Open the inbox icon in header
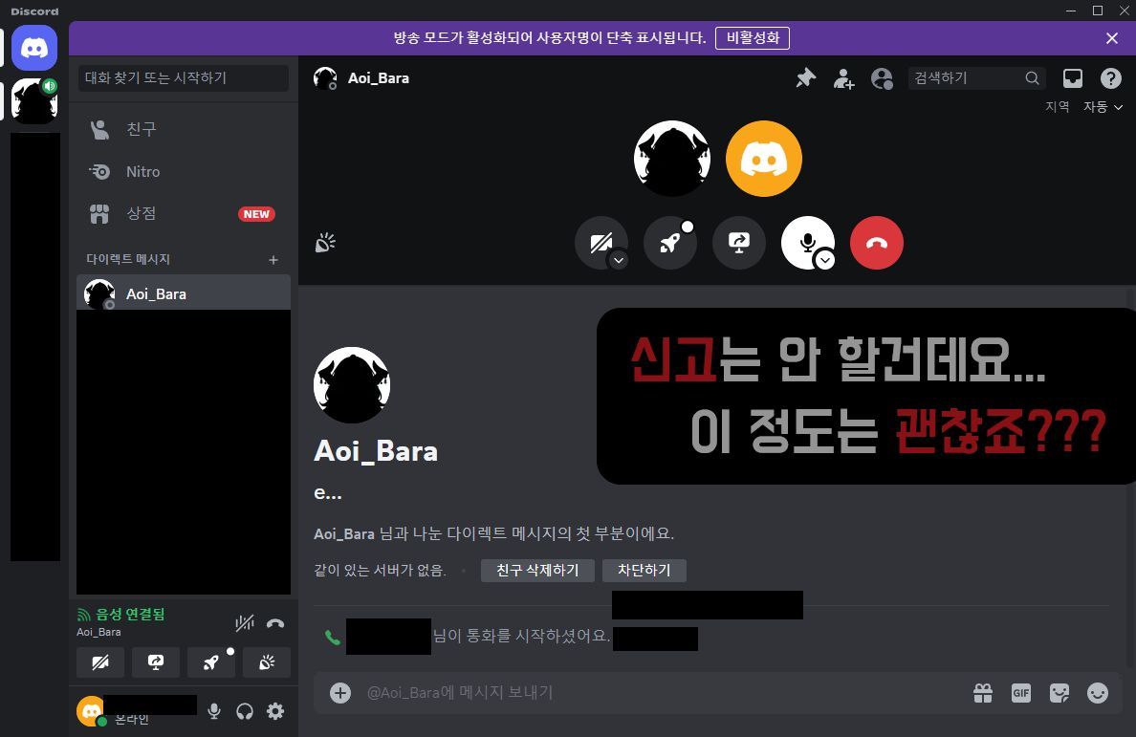 point(1073,78)
